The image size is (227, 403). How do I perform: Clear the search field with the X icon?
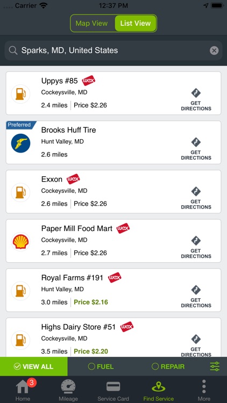point(214,51)
